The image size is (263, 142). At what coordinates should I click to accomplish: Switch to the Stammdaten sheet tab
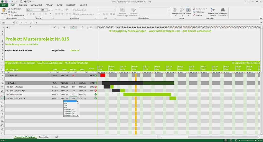(44, 137)
